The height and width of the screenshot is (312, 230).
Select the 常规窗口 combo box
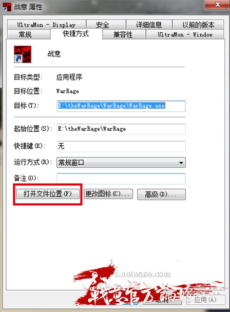pyautogui.click(x=121, y=163)
